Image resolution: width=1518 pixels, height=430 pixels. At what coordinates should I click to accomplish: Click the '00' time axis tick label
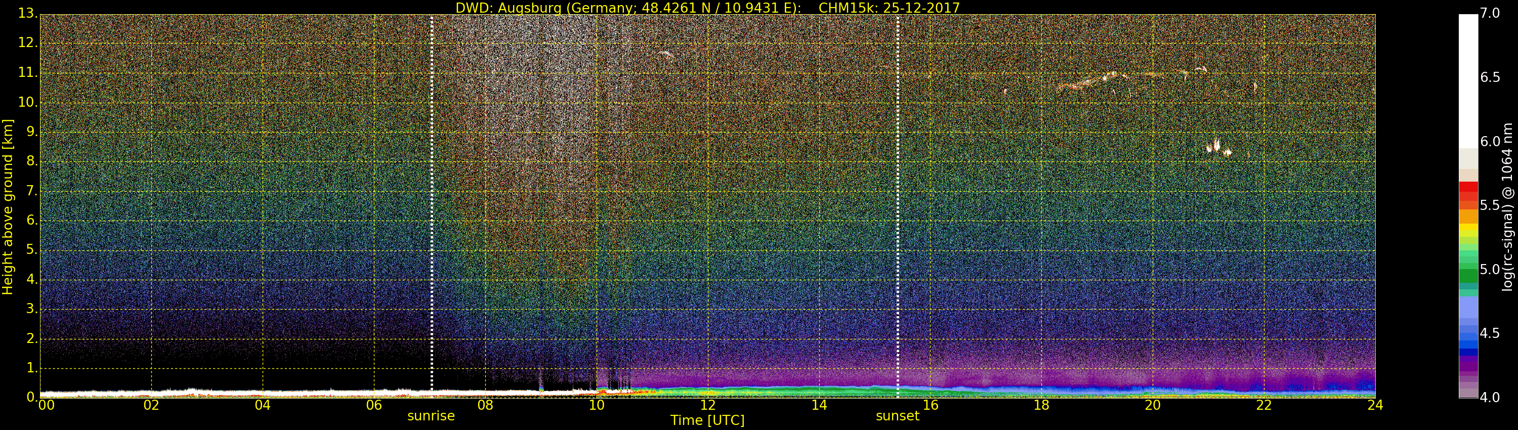[46, 405]
